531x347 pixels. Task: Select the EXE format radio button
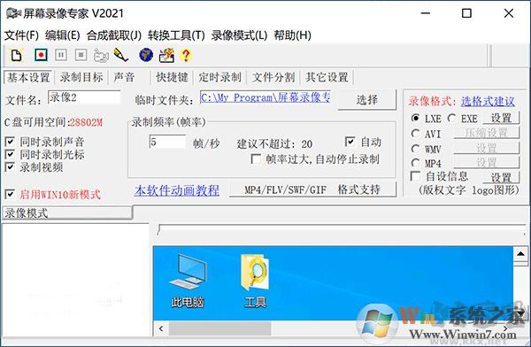pos(451,118)
